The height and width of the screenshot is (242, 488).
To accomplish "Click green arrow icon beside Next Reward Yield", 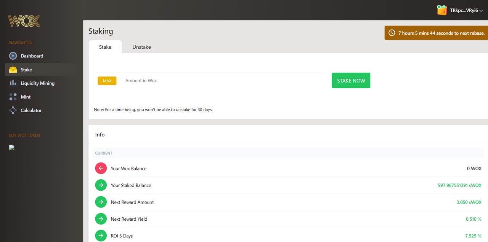I will coord(101,219).
